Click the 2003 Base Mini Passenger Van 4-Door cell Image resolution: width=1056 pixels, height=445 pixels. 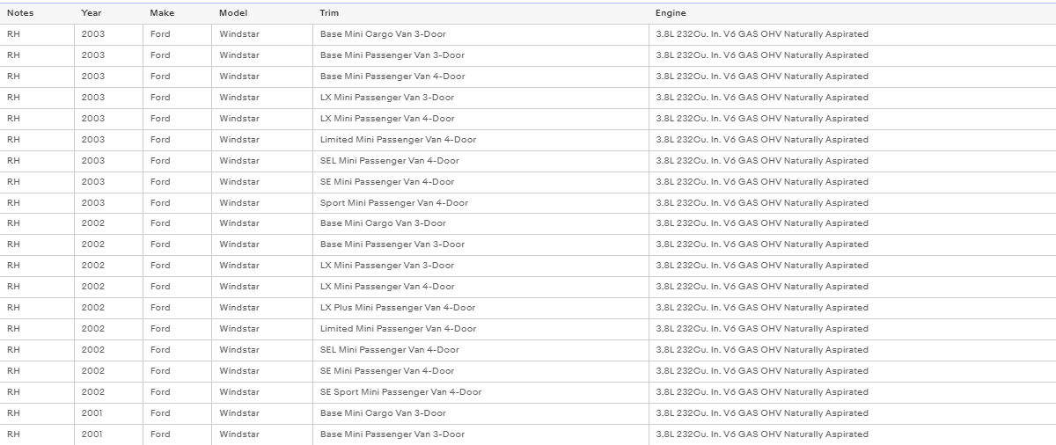481,77
